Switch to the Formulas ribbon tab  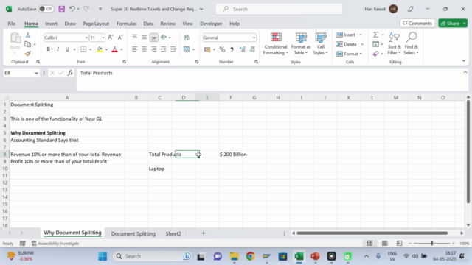pyautogui.click(x=126, y=24)
